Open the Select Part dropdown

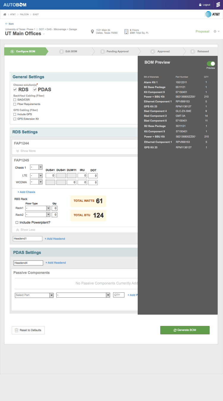(x=34, y=295)
